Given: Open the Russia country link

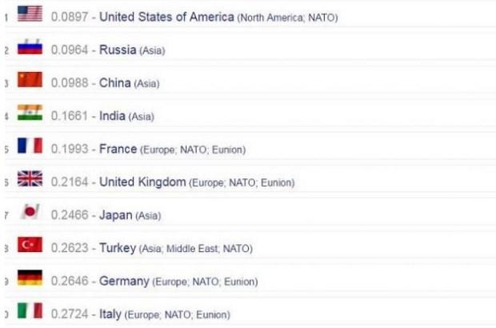Looking at the screenshot, I should 118,50.
